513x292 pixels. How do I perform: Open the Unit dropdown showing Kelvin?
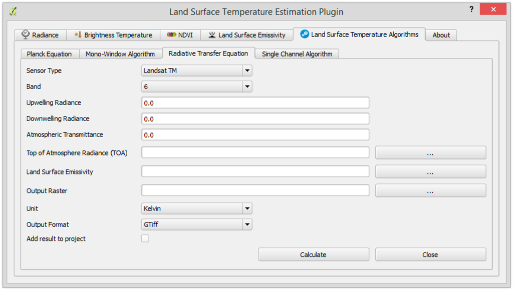click(x=197, y=208)
